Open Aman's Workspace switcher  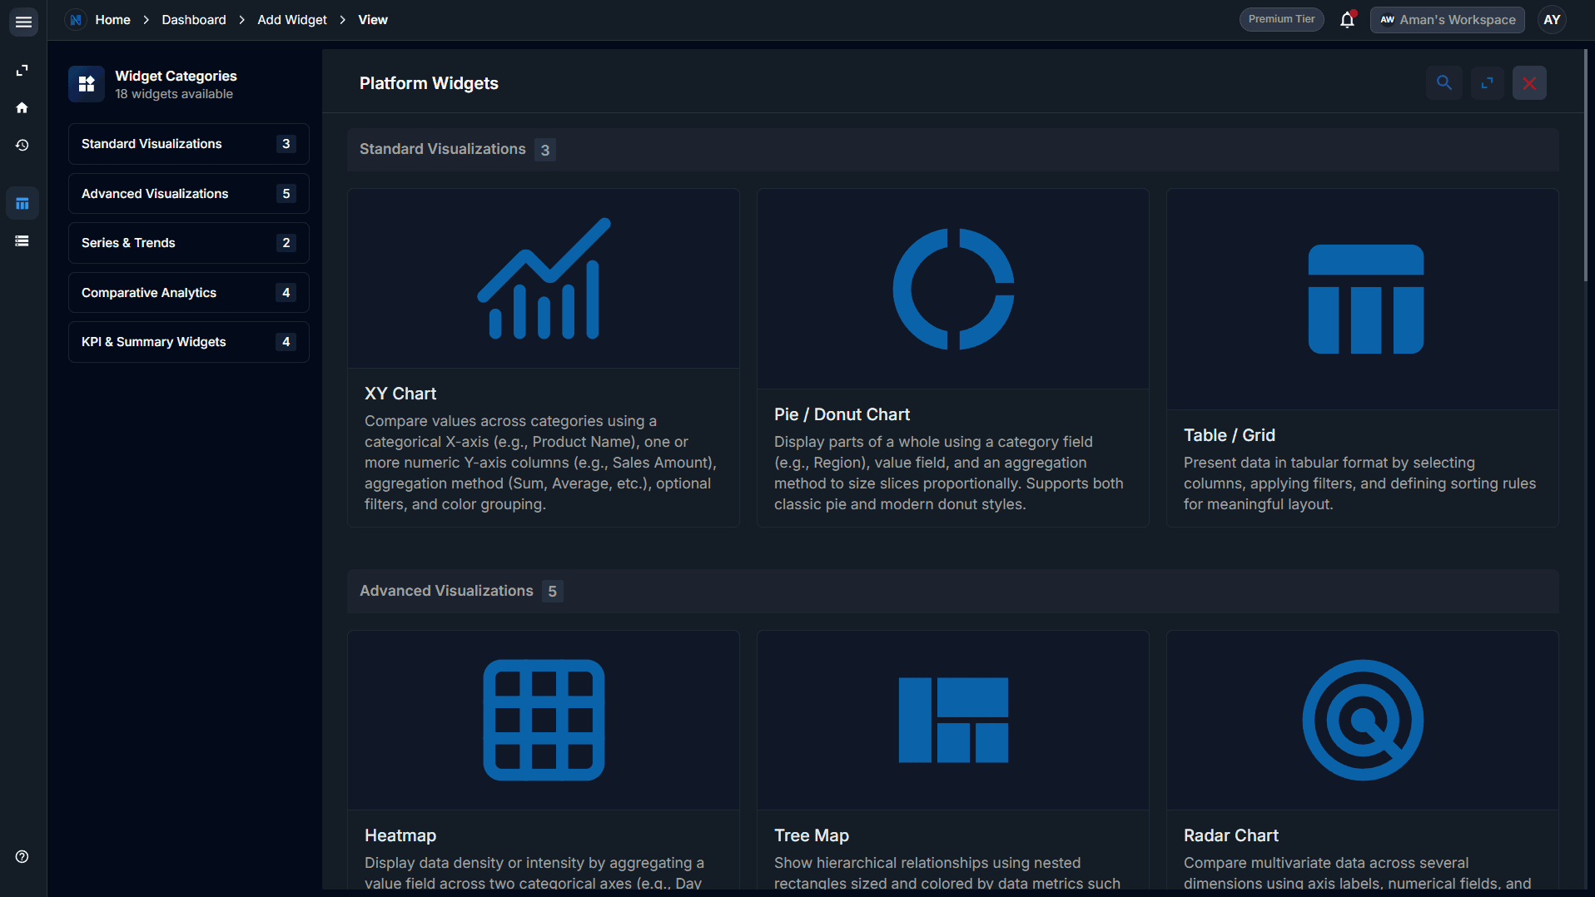tap(1447, 20)
